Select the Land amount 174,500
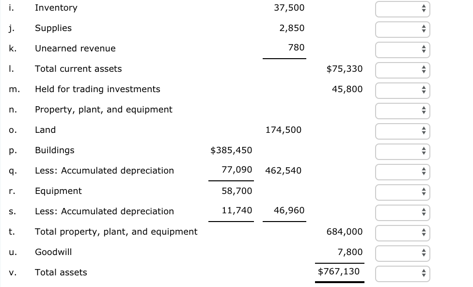Viewport: 473px width, 287px height. click(284, 130)
